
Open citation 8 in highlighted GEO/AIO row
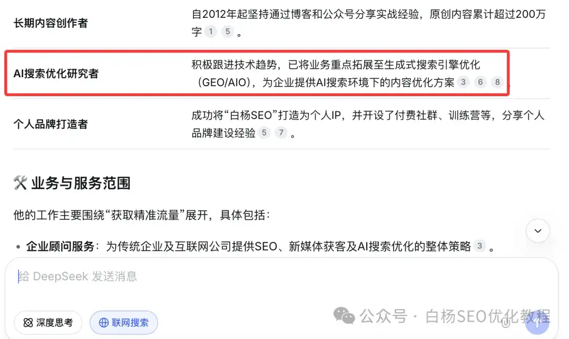(497, 82)
